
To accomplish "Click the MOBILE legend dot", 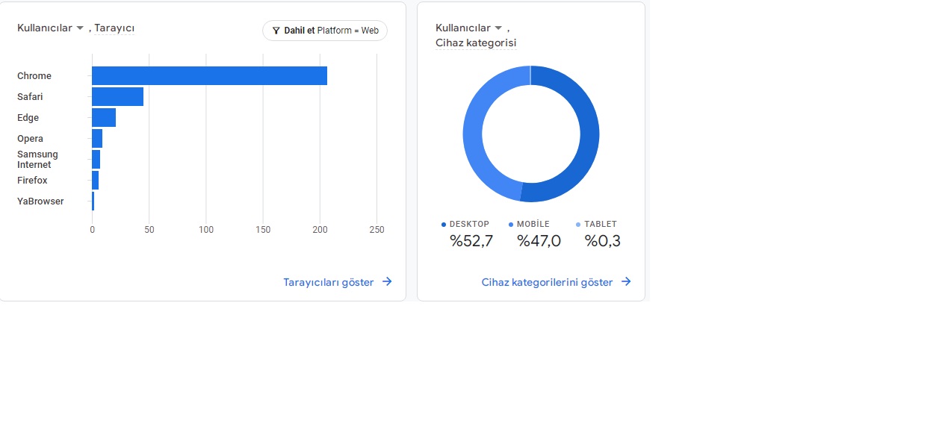I will 511,225.
